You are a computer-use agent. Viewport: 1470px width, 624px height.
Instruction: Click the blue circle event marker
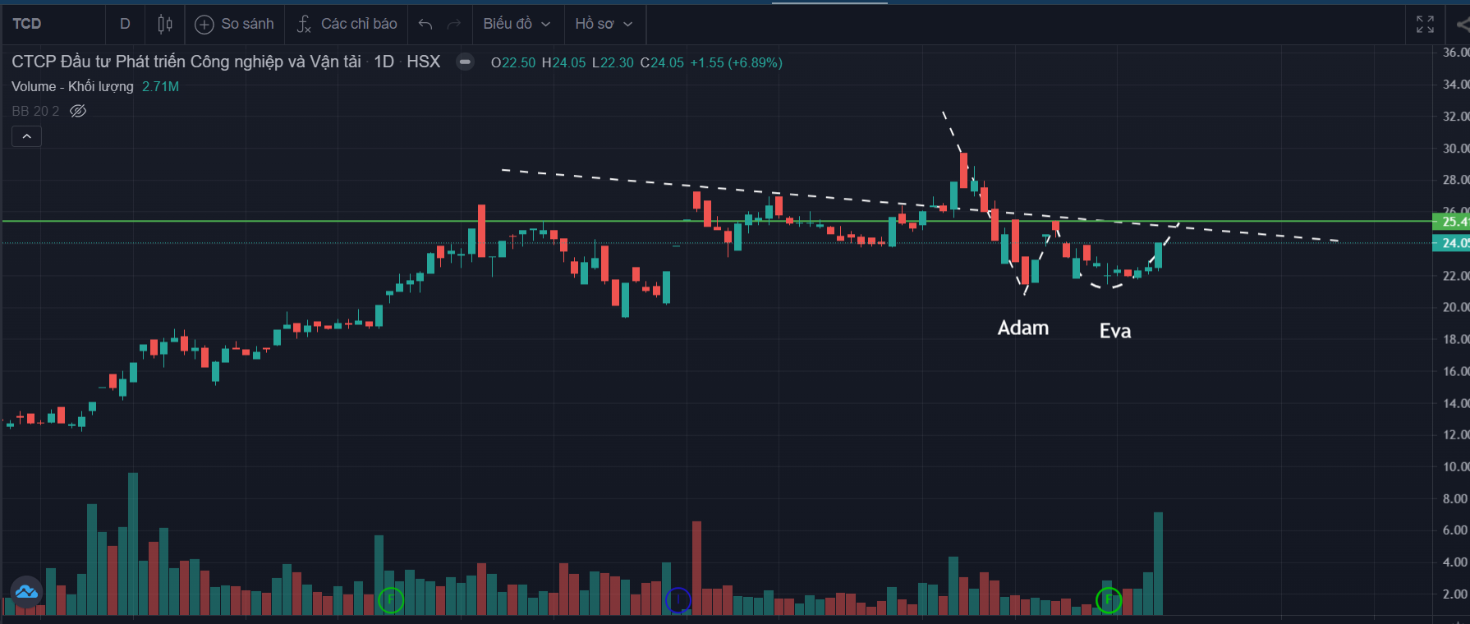(x=678, y=600)
